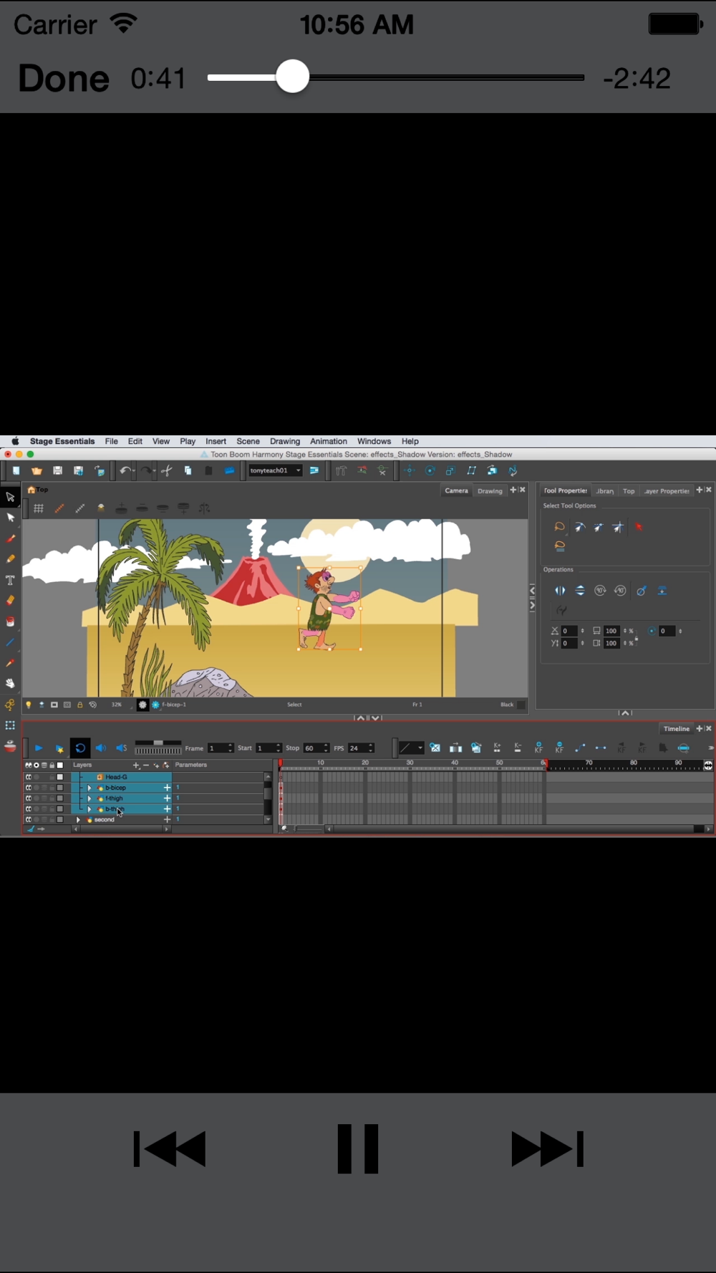Expand the second layer
716x1273 pixels.
(78, 820)
